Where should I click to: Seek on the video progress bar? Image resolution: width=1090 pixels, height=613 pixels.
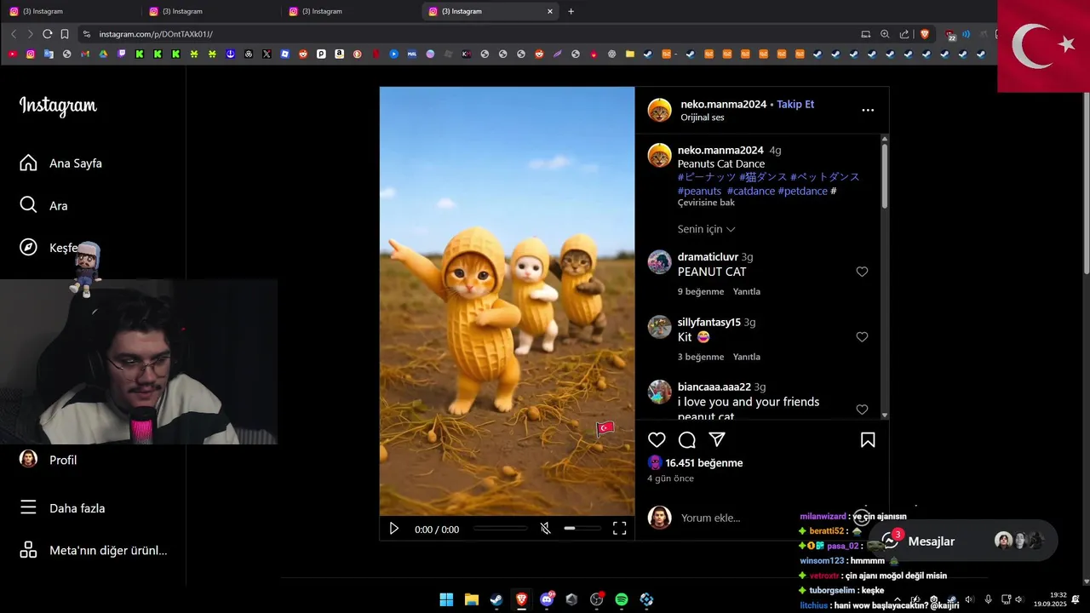[501, 529]
